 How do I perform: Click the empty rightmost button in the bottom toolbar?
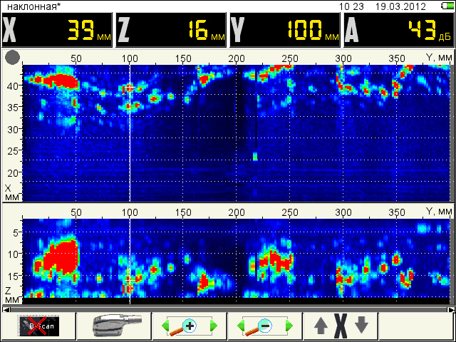(418, 326)
